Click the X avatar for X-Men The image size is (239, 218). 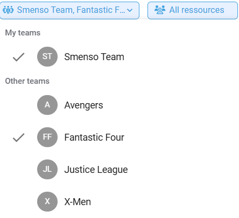point(47,201)
